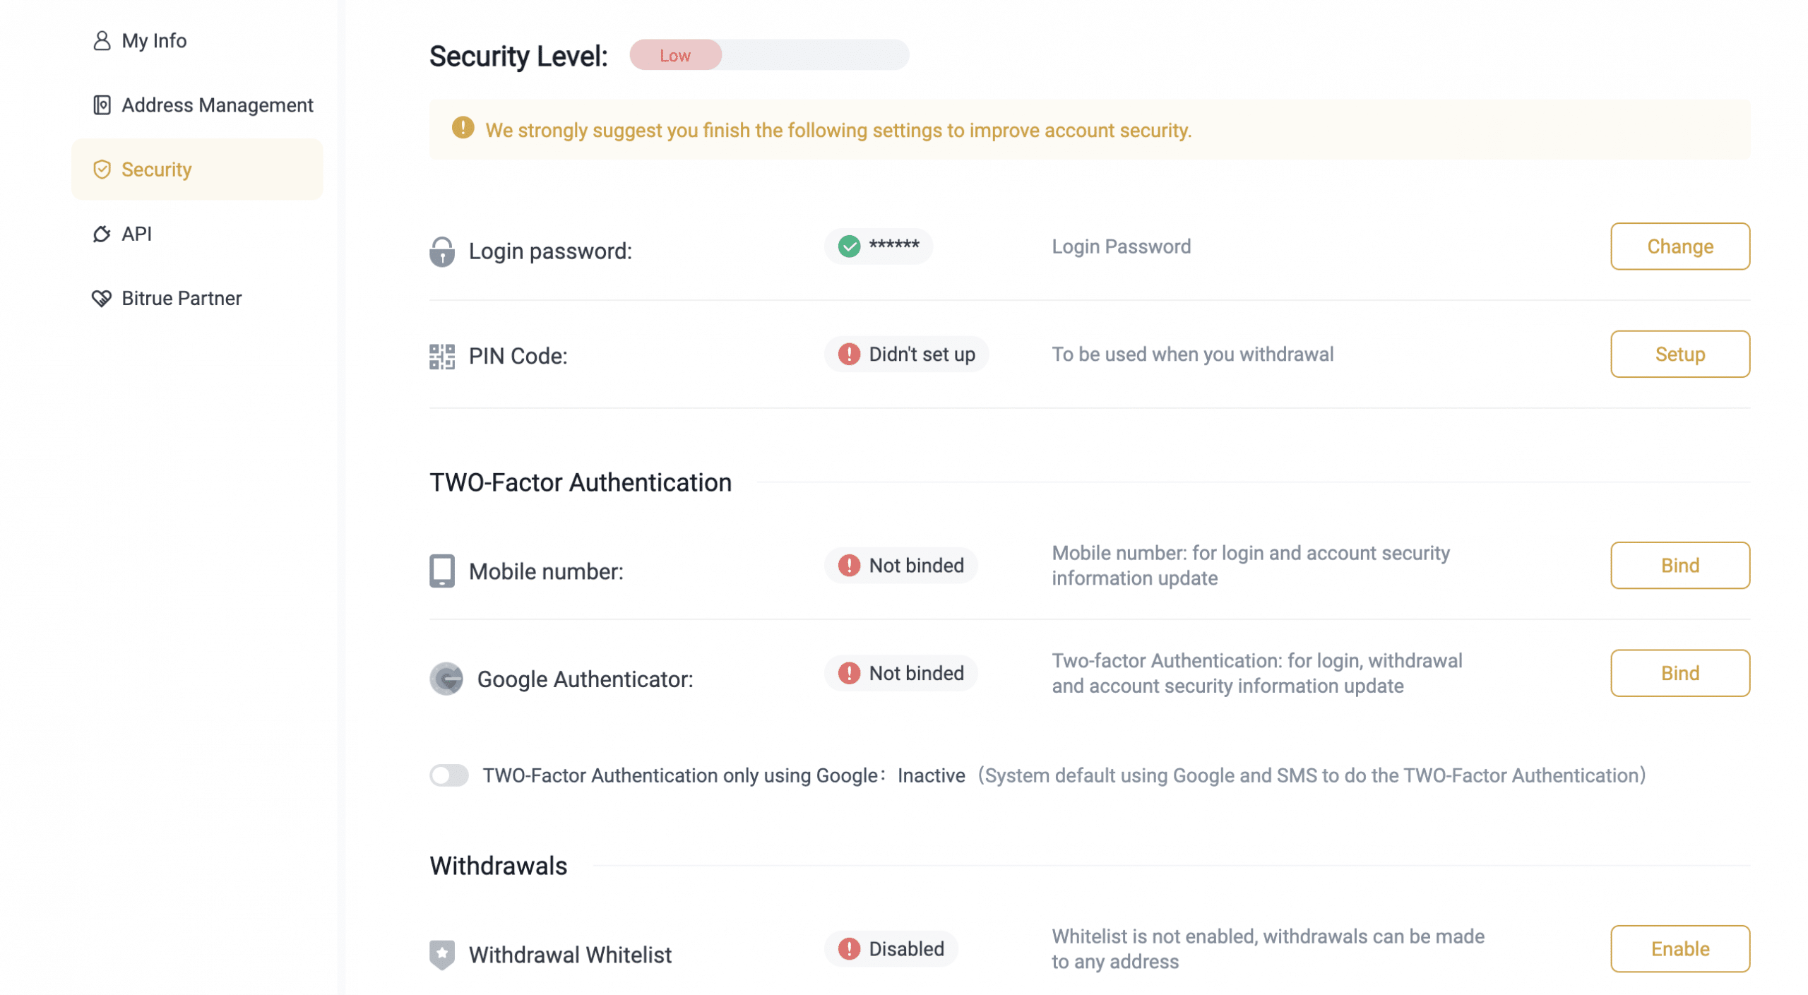Click the My Info person icon

tap(102, 41)
